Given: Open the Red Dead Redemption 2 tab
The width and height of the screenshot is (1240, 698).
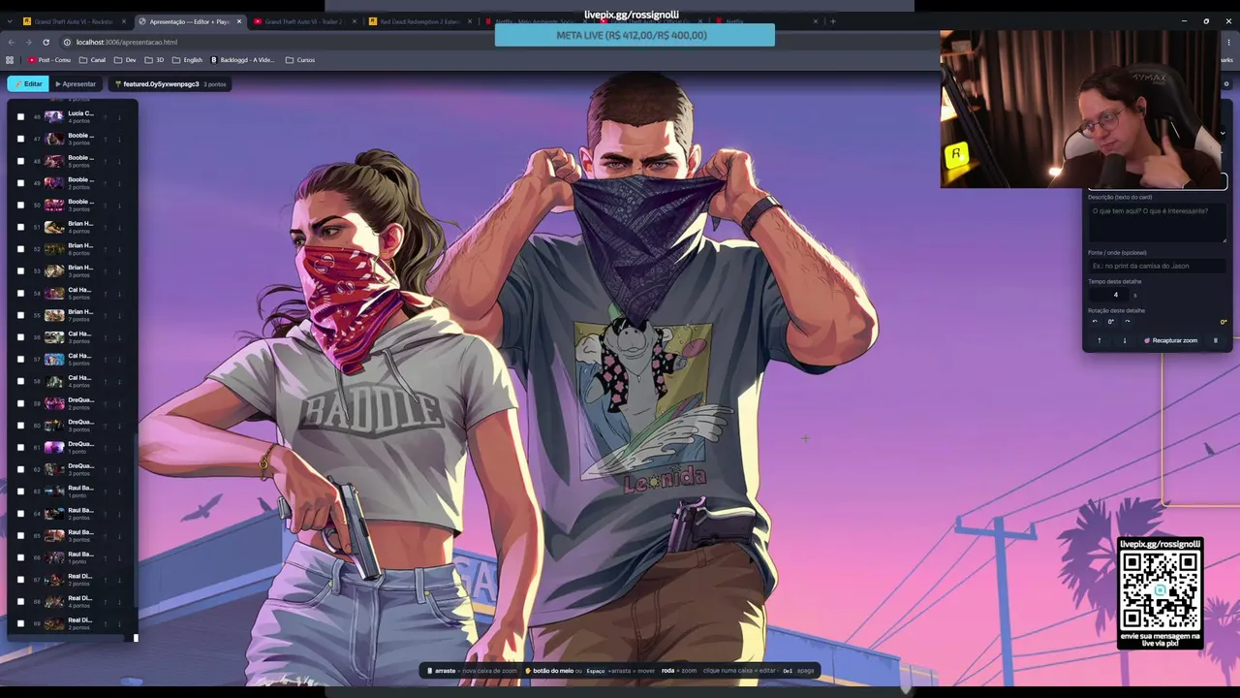Looking at the screenshot, I should [x=418, y=21].
